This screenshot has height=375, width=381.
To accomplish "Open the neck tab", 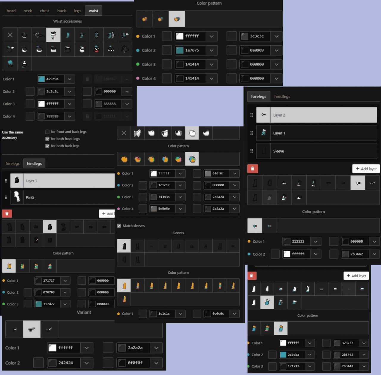I will coord(28,11).
